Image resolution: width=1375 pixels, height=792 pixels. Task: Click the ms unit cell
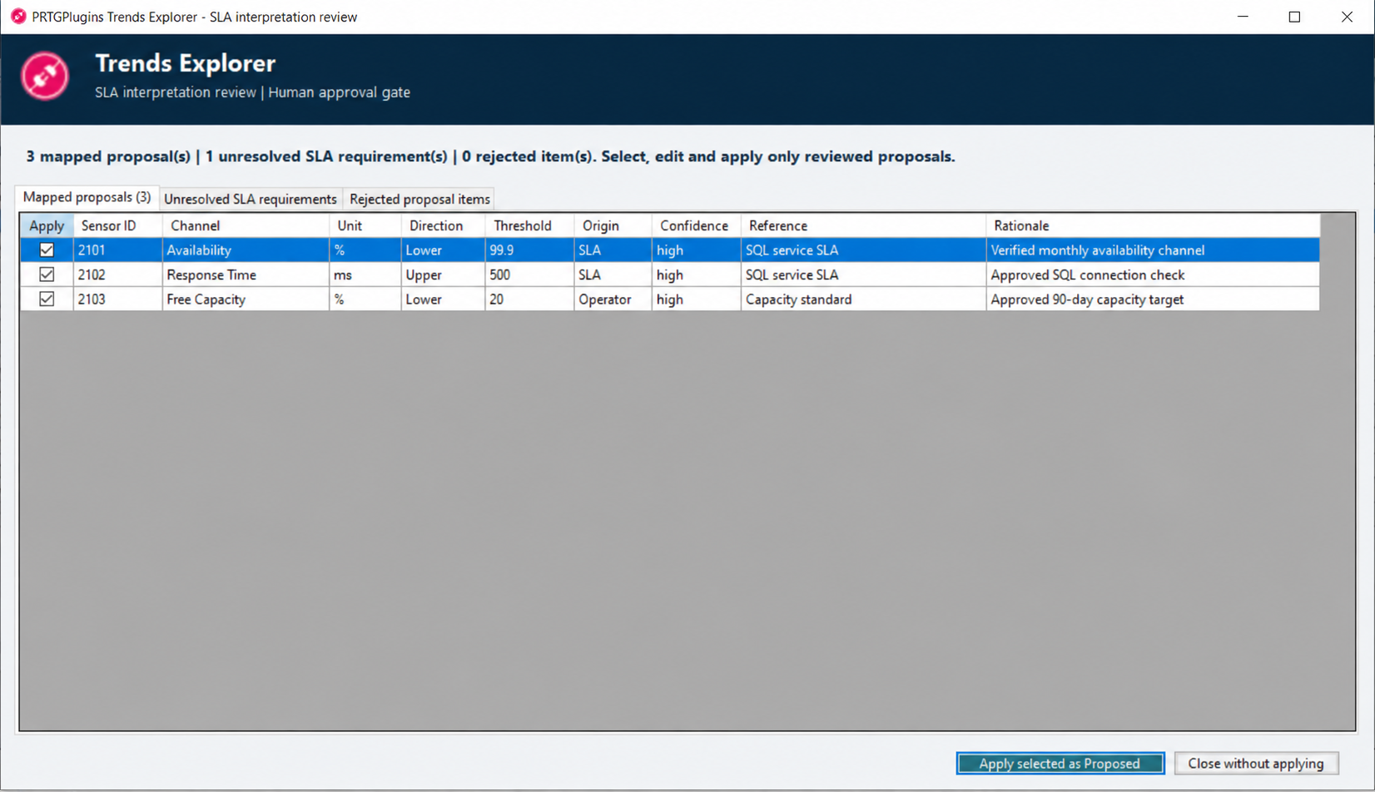tap(365, 275)
